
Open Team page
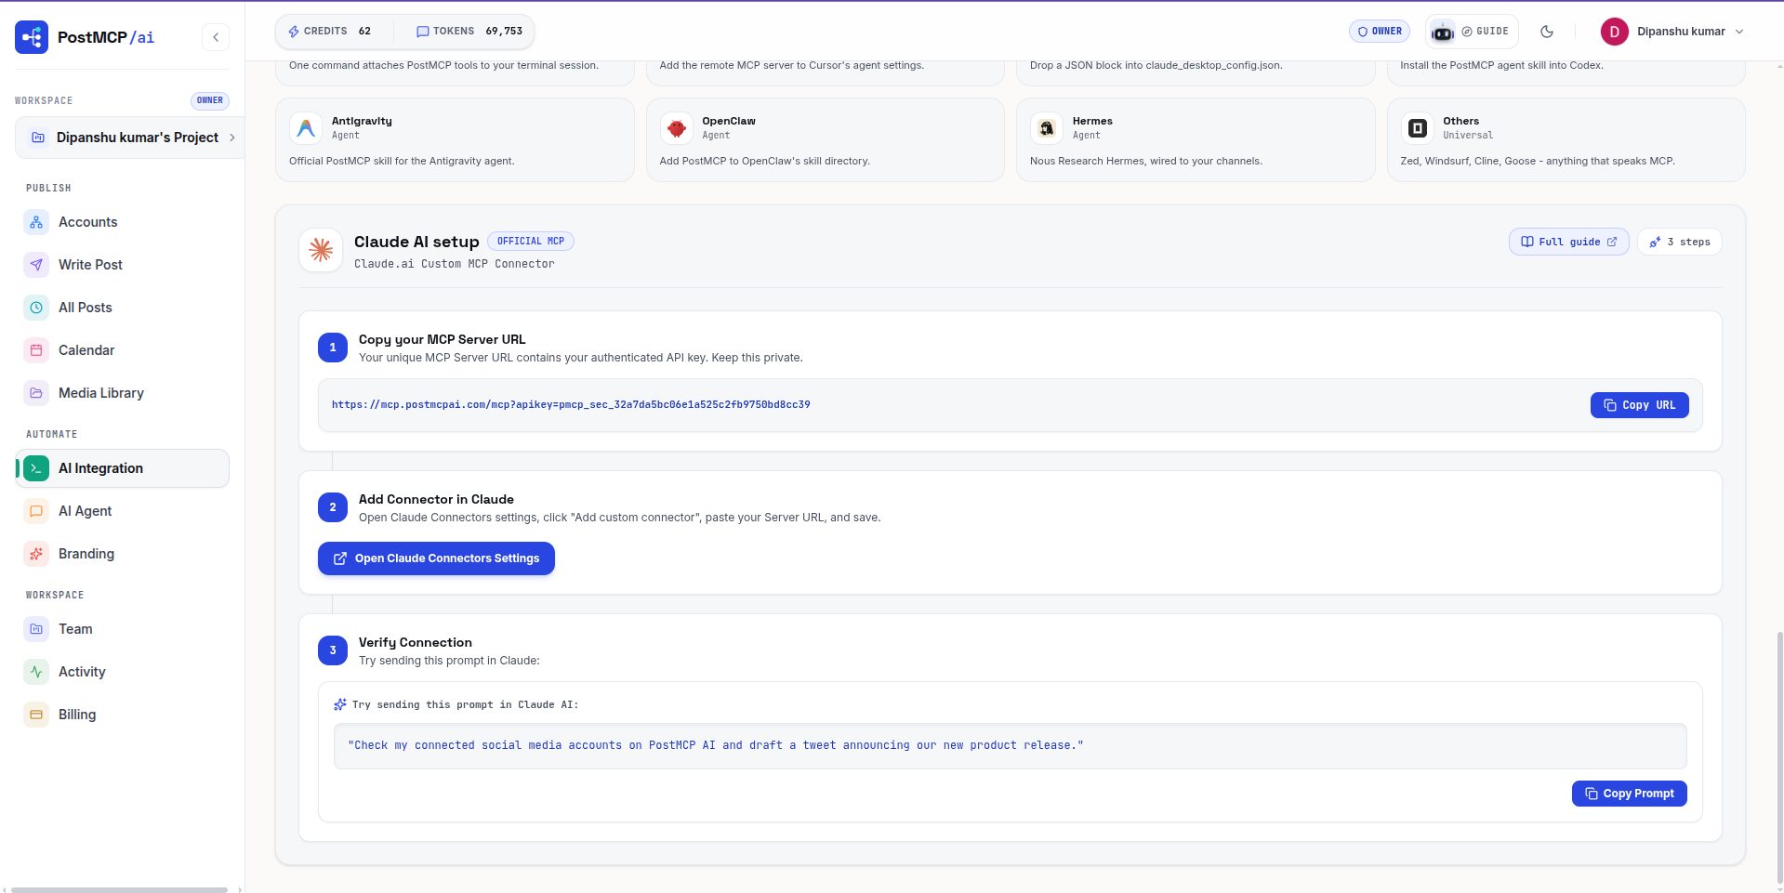pyautogui.click(x=122, y=629)
